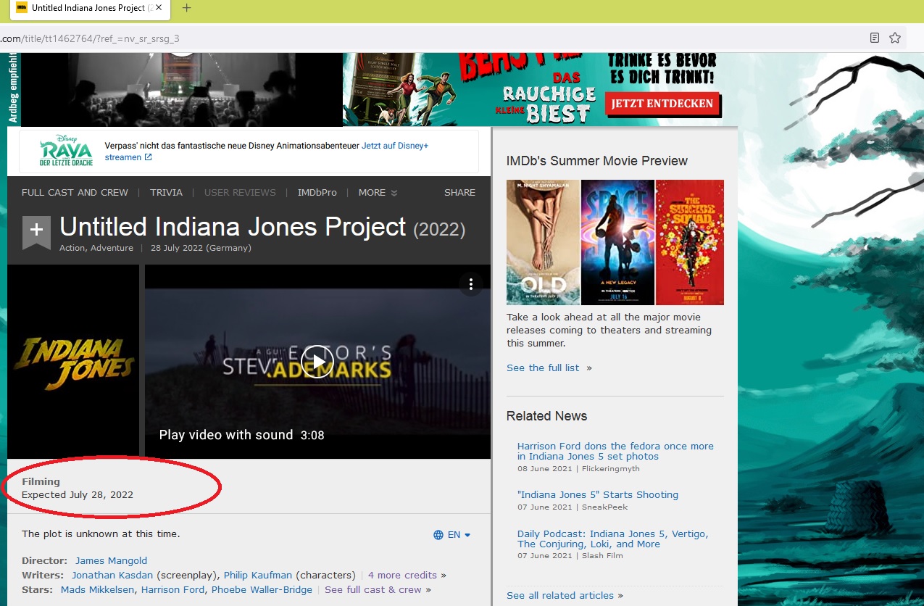The height and width of the screenshot is (606, 924).
Task: Click the globe language icon
Action: click(x=438, y=535)
